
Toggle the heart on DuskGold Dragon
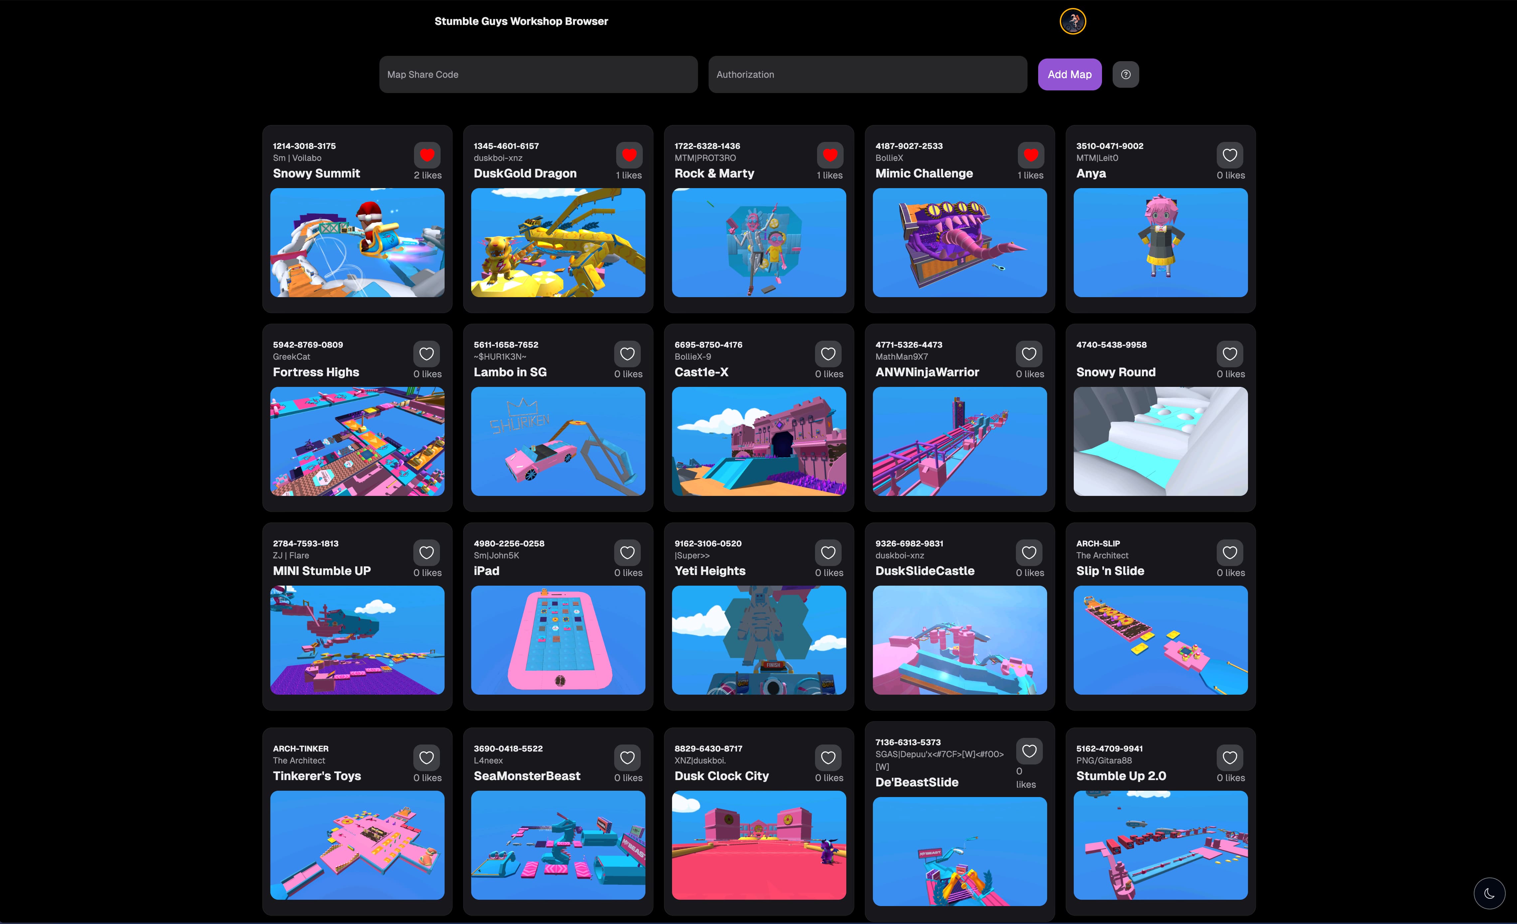(628, 155)
